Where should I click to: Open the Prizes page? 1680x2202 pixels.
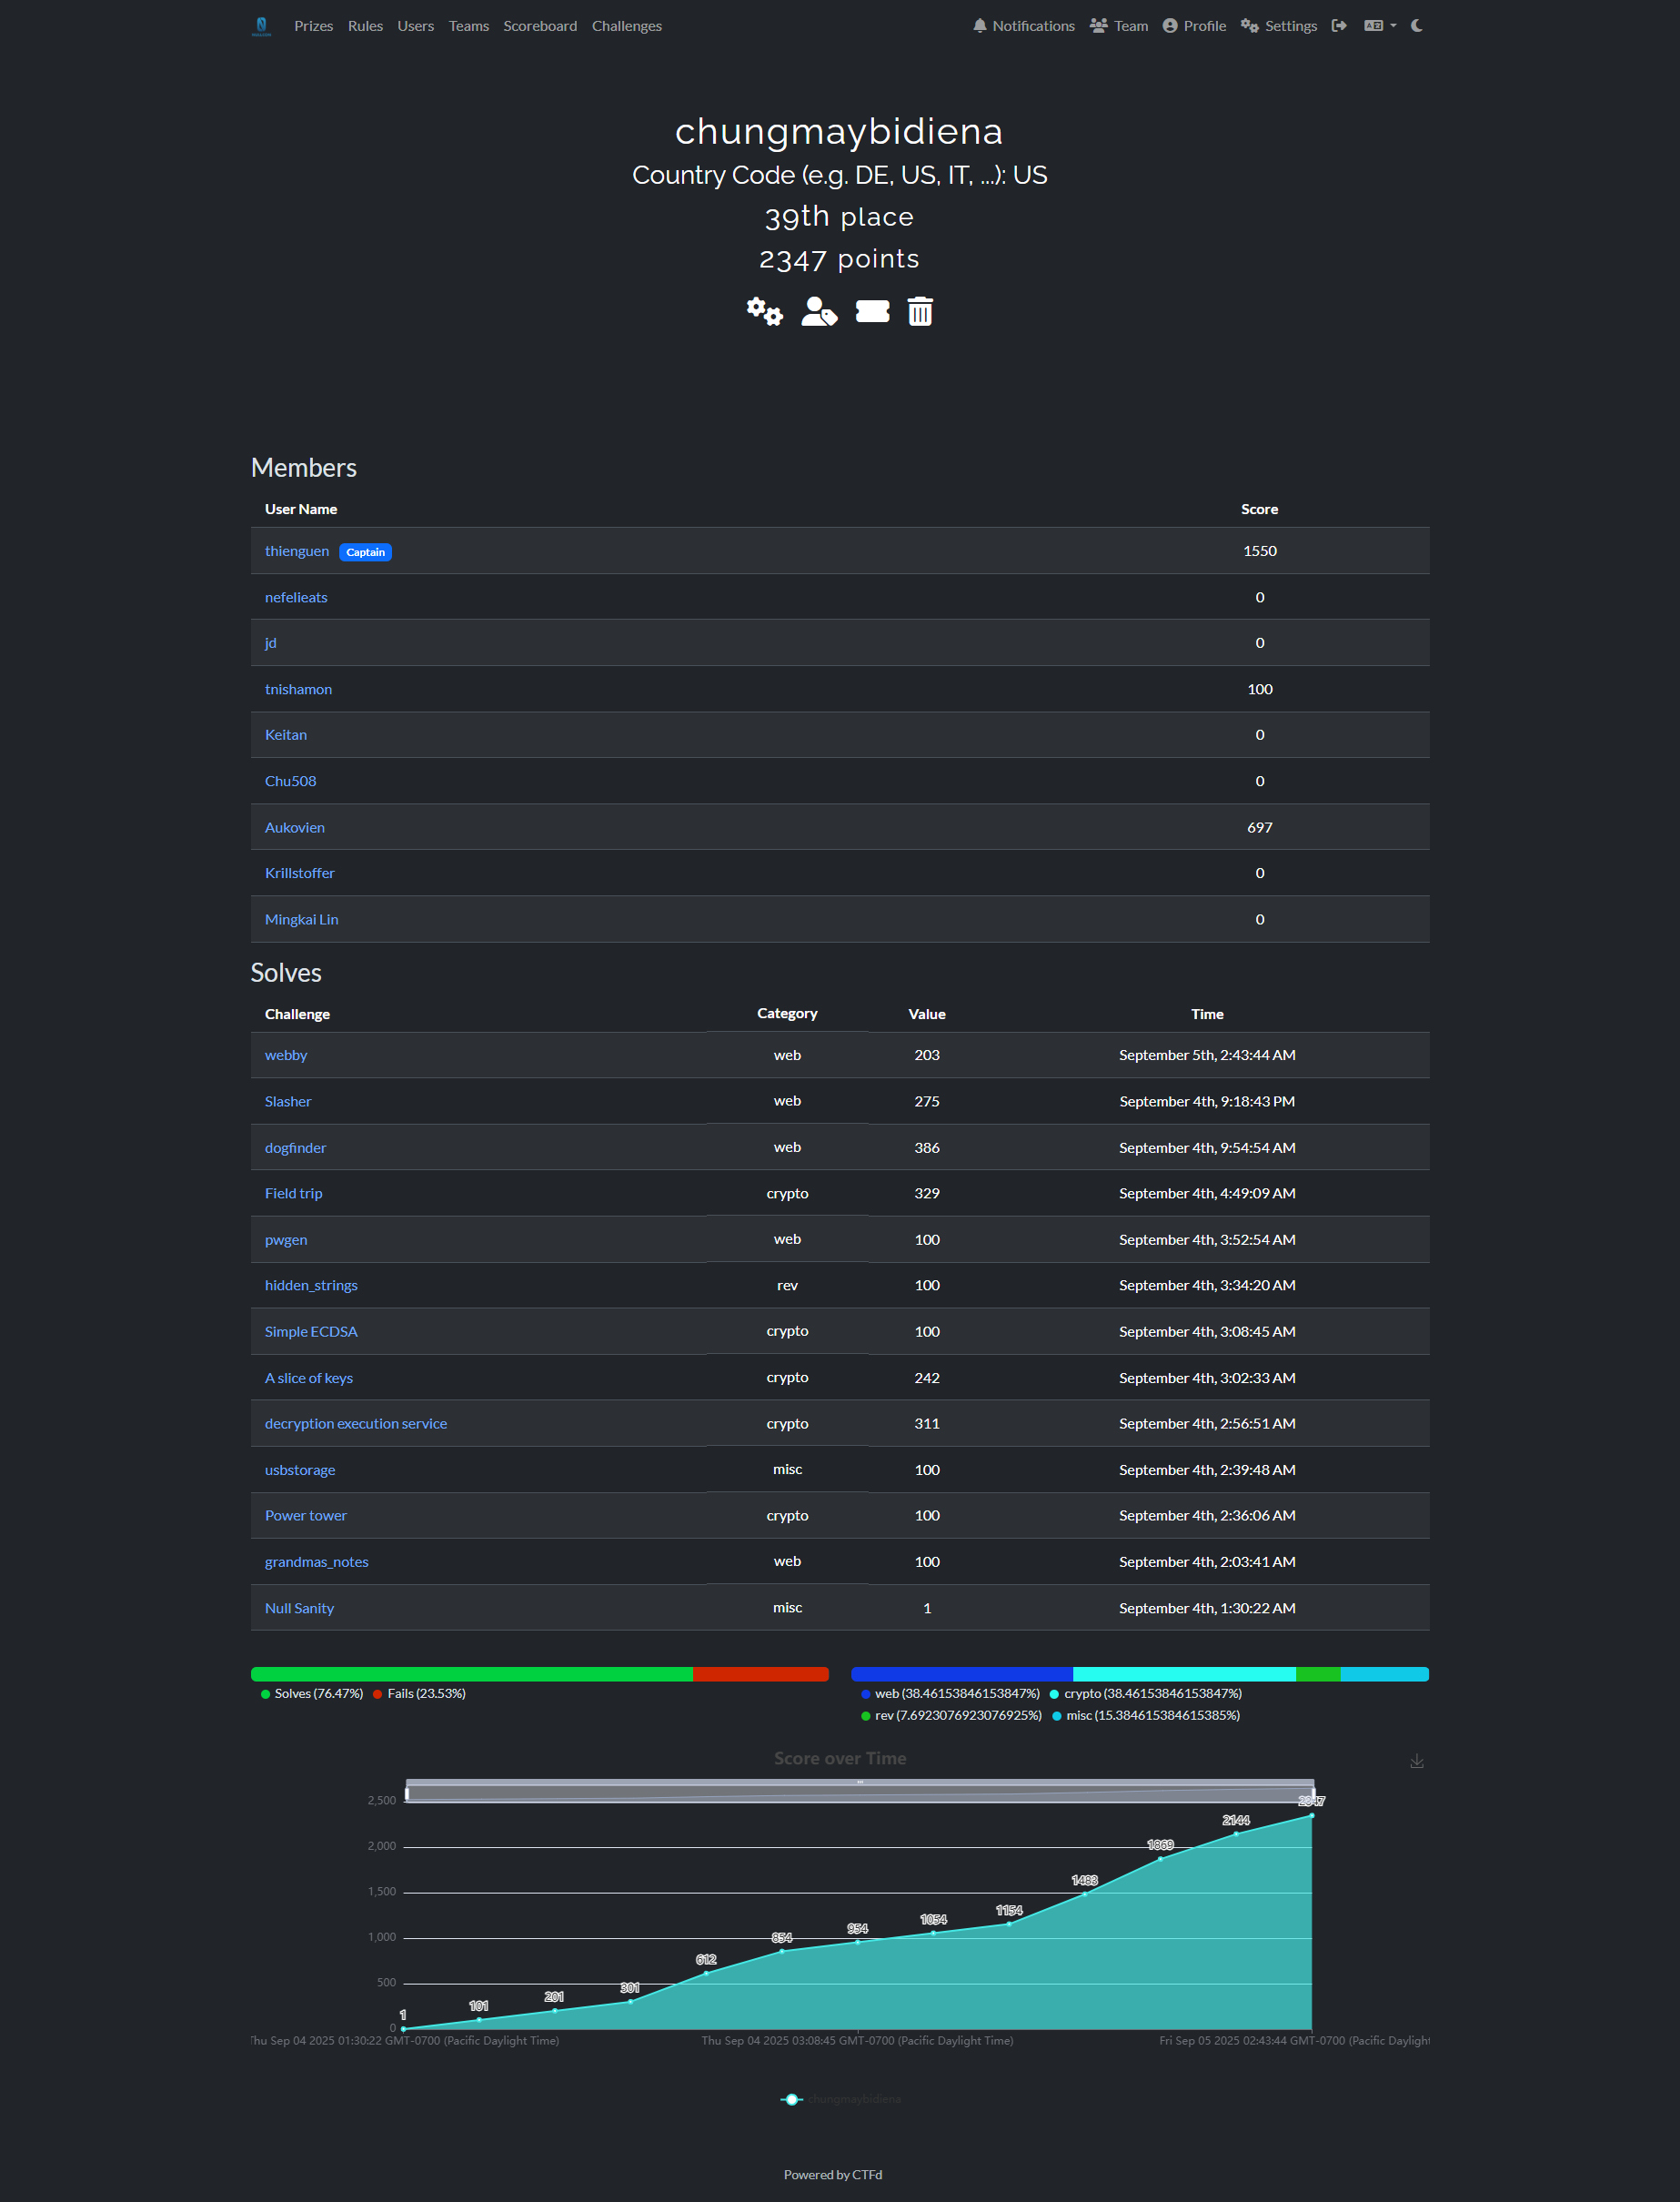313,26
